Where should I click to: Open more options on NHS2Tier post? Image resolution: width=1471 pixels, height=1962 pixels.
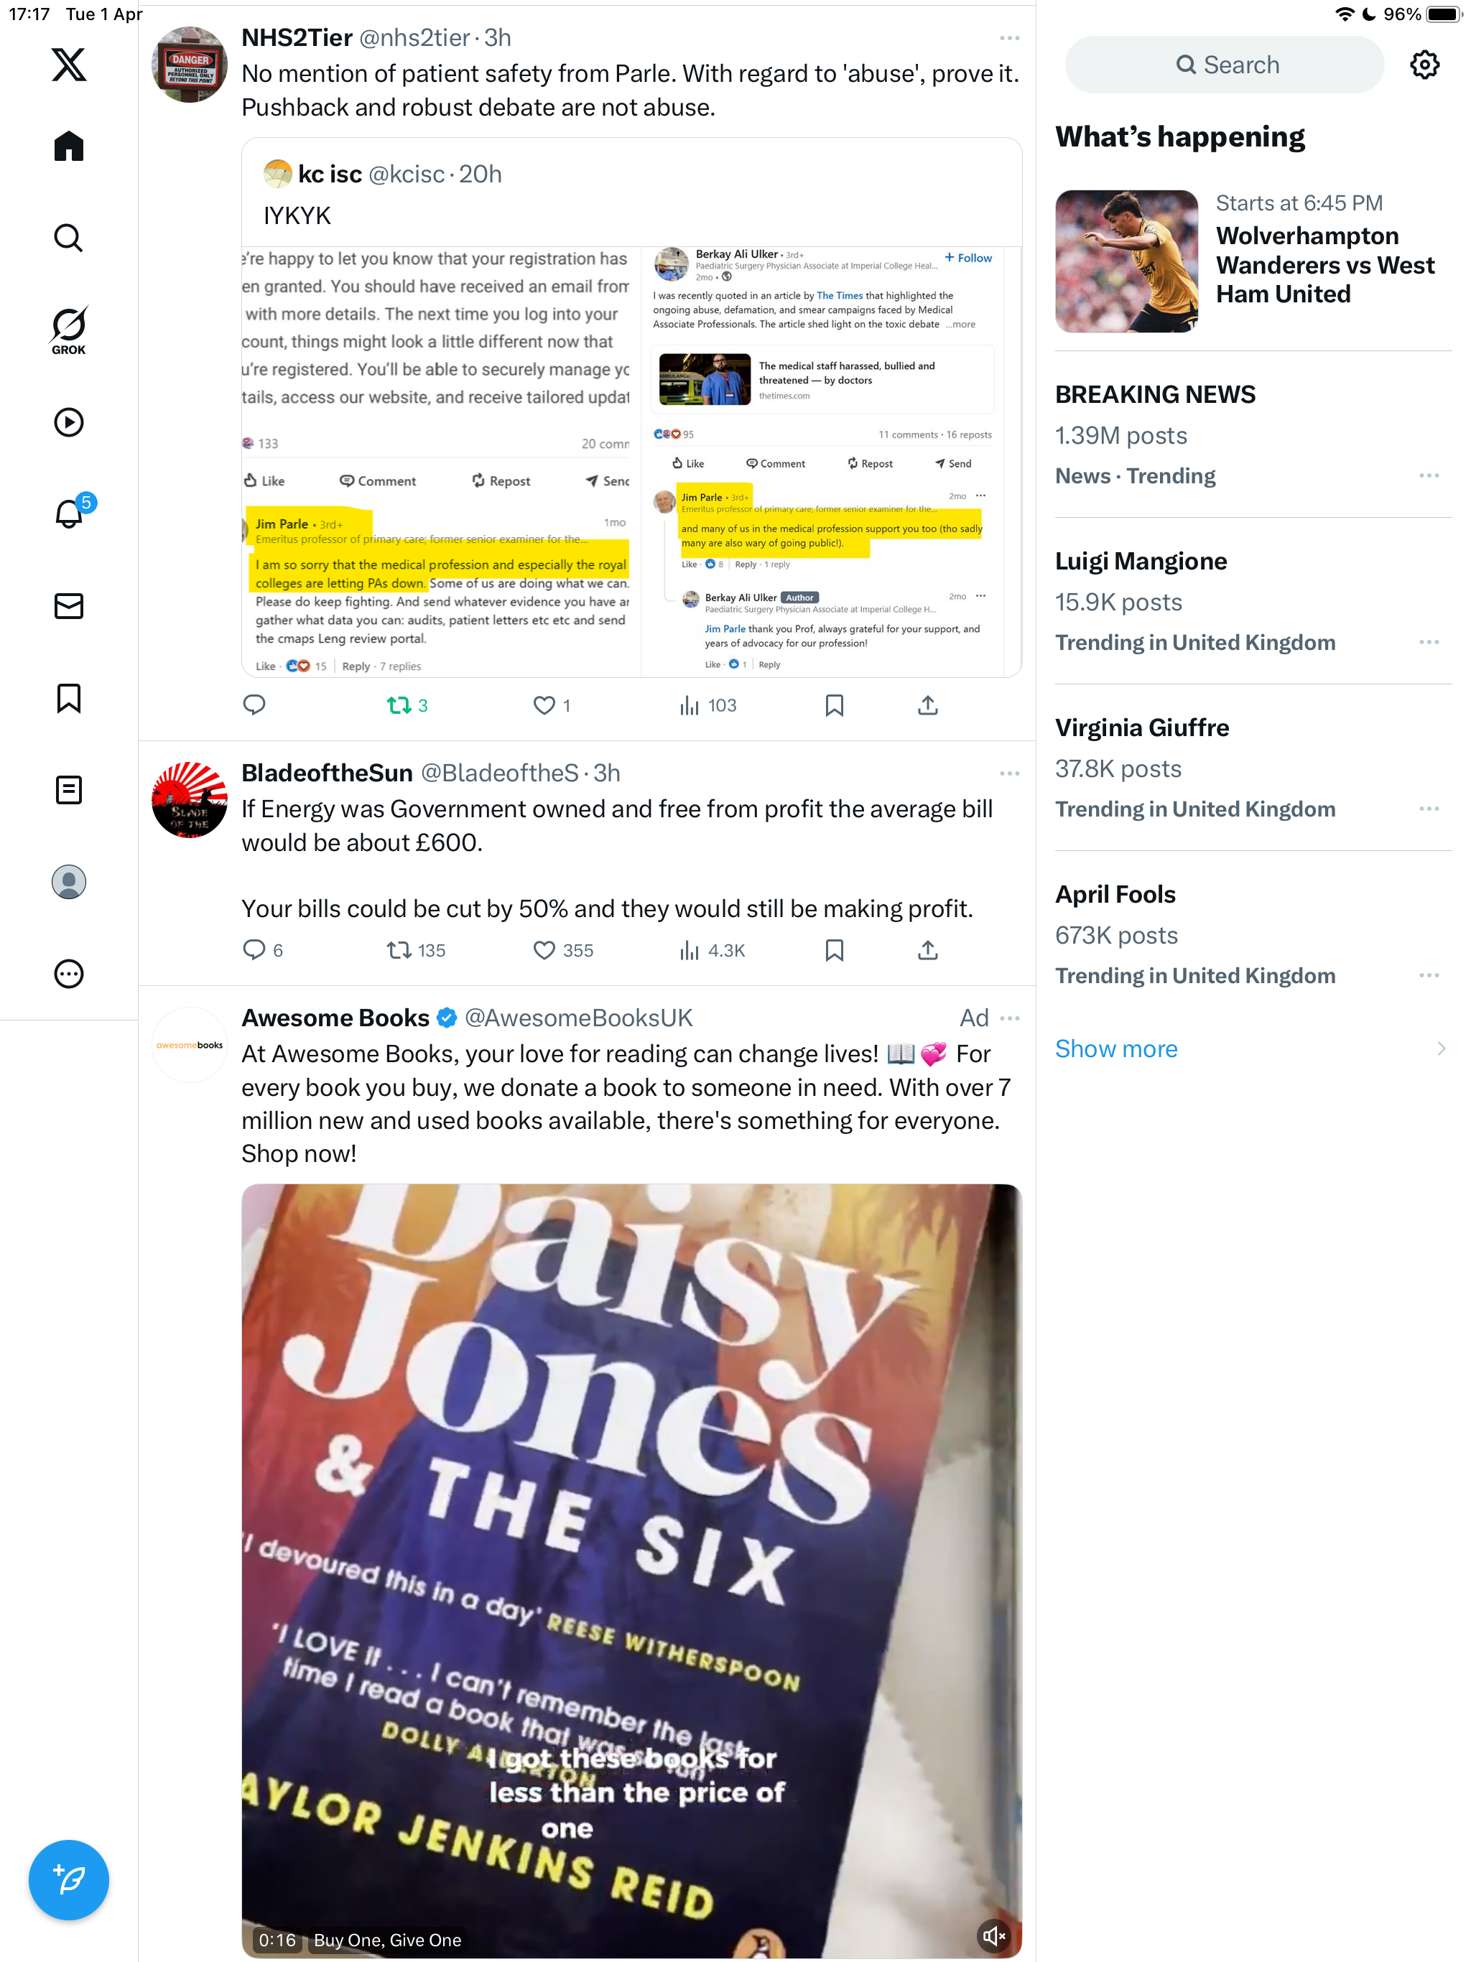1008,38
